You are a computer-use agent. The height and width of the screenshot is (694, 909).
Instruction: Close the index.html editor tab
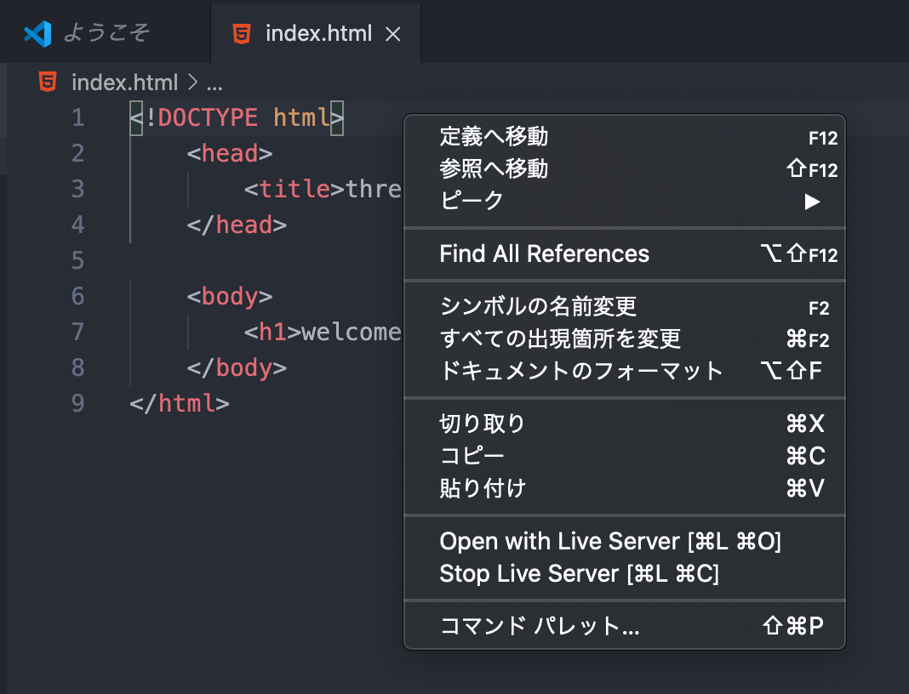pyautogui.click(x=393, y=34)
